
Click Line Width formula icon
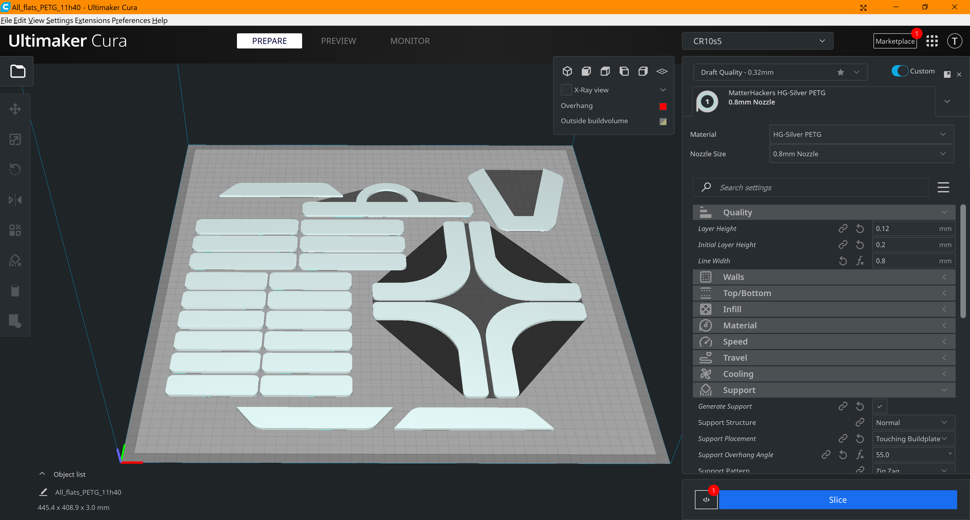pos(860,261)
